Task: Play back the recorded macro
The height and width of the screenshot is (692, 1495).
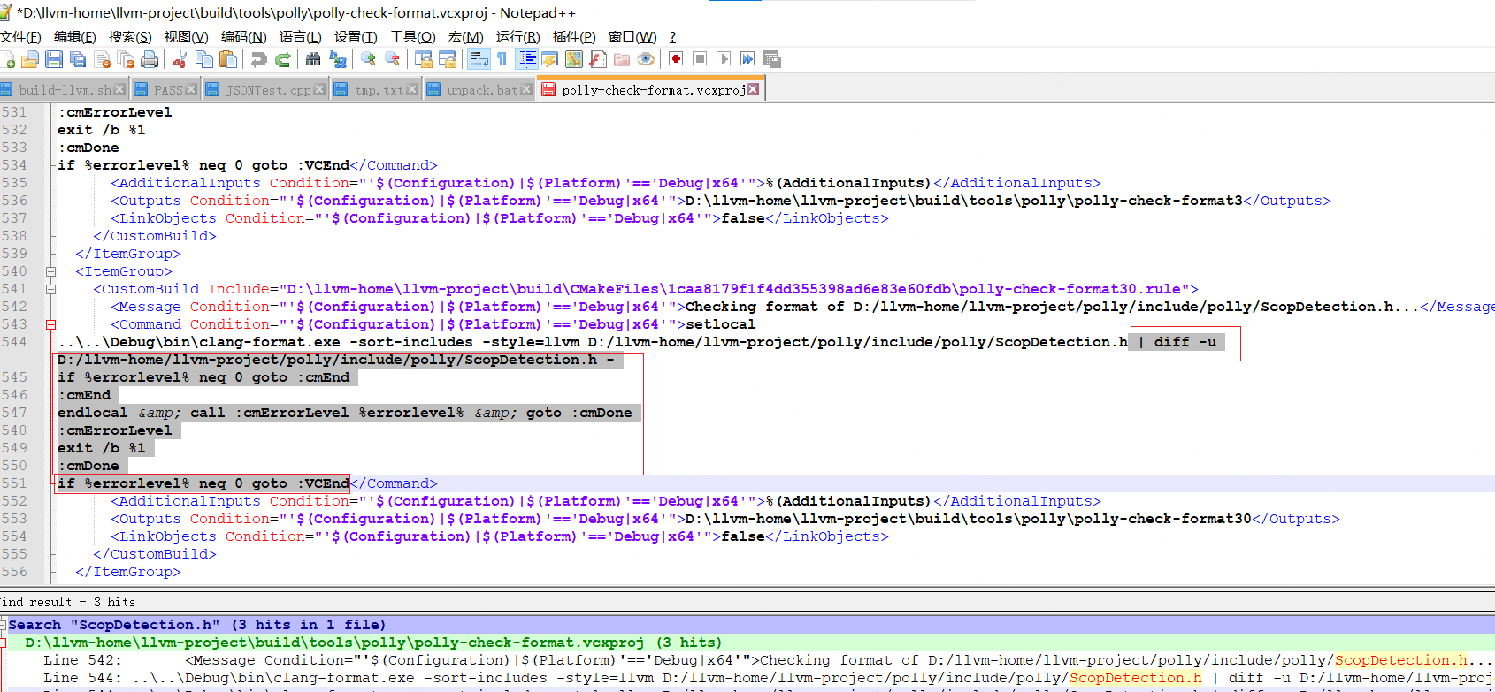Action: click(724, 59)
